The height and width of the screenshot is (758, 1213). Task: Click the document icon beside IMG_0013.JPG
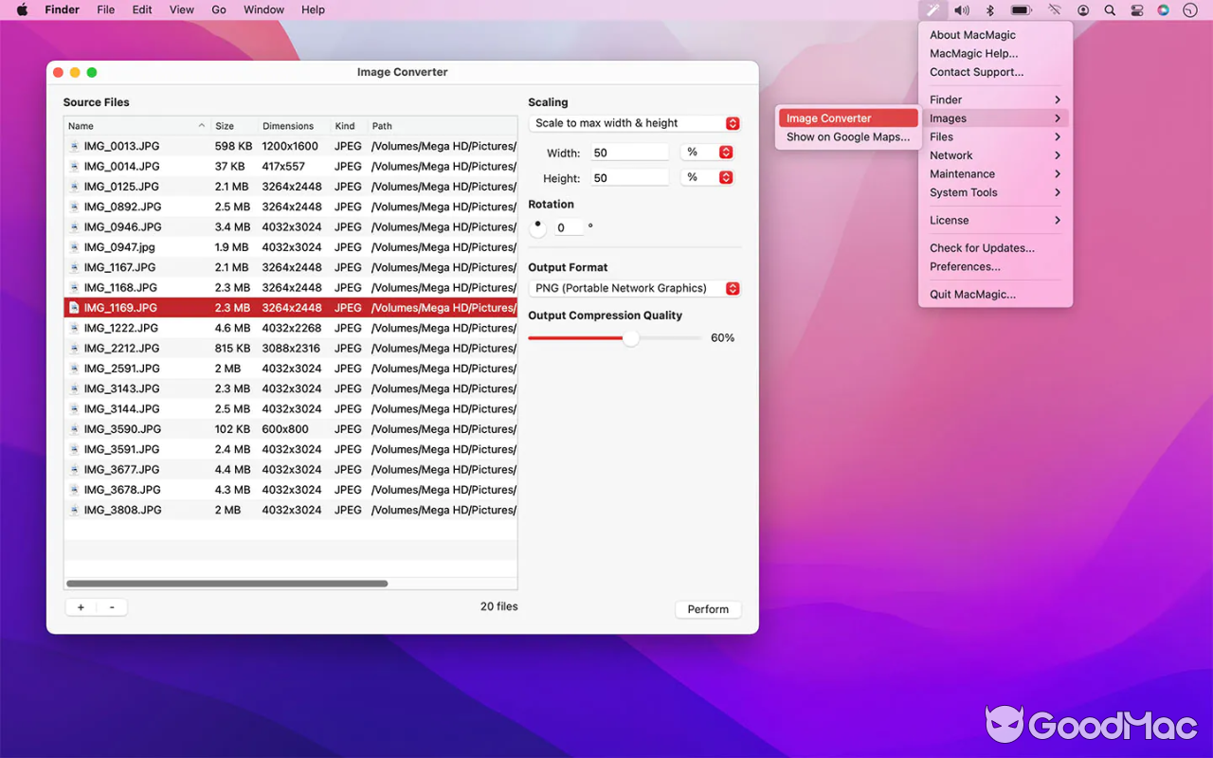pos(74,145)
